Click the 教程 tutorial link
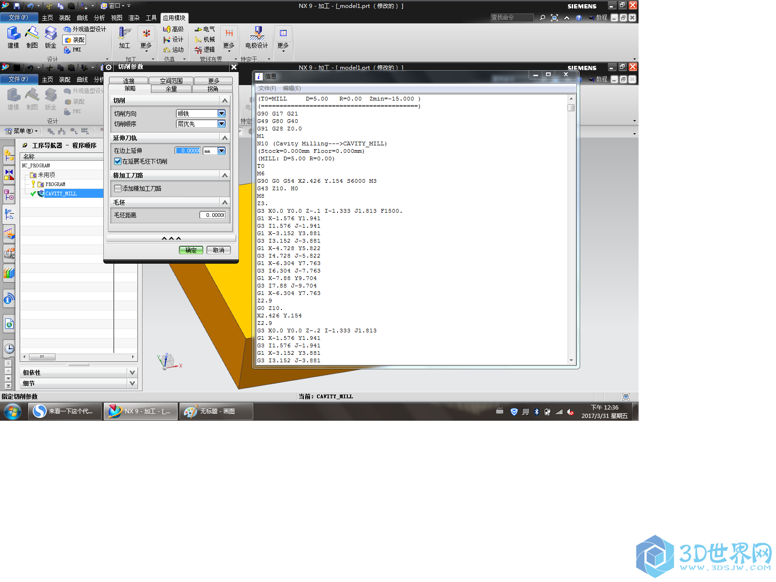This screenshot has height=582, width=776. point(598,18)
